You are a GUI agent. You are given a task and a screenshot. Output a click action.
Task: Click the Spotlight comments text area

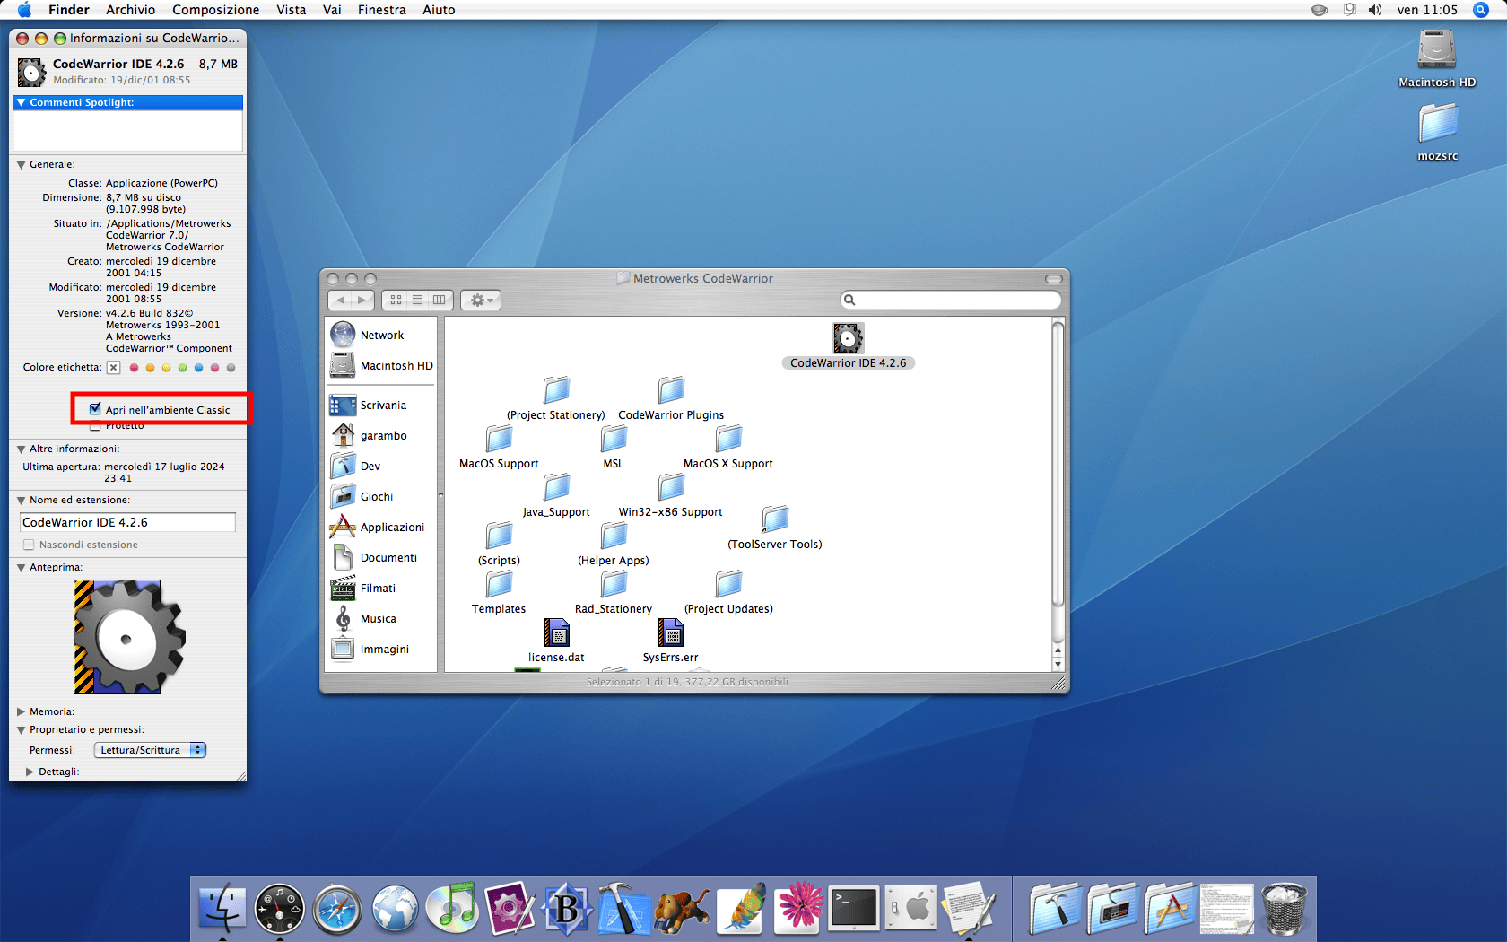point(127,131)
